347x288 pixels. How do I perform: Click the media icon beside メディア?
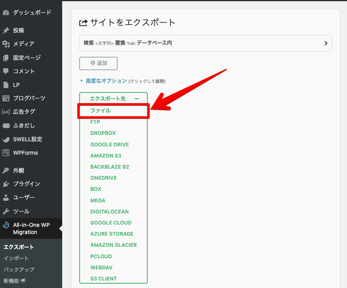click(6, 44)
